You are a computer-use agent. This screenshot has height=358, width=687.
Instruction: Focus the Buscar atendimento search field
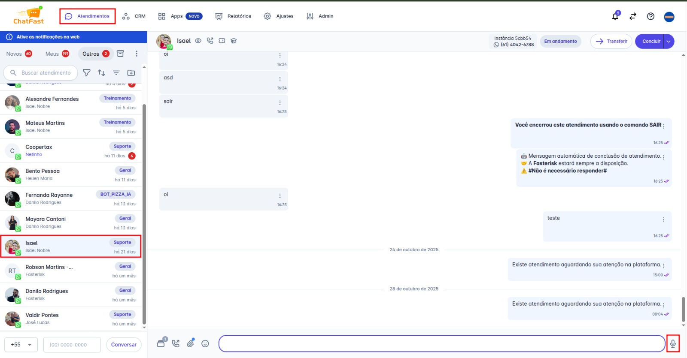pos(46,73)
